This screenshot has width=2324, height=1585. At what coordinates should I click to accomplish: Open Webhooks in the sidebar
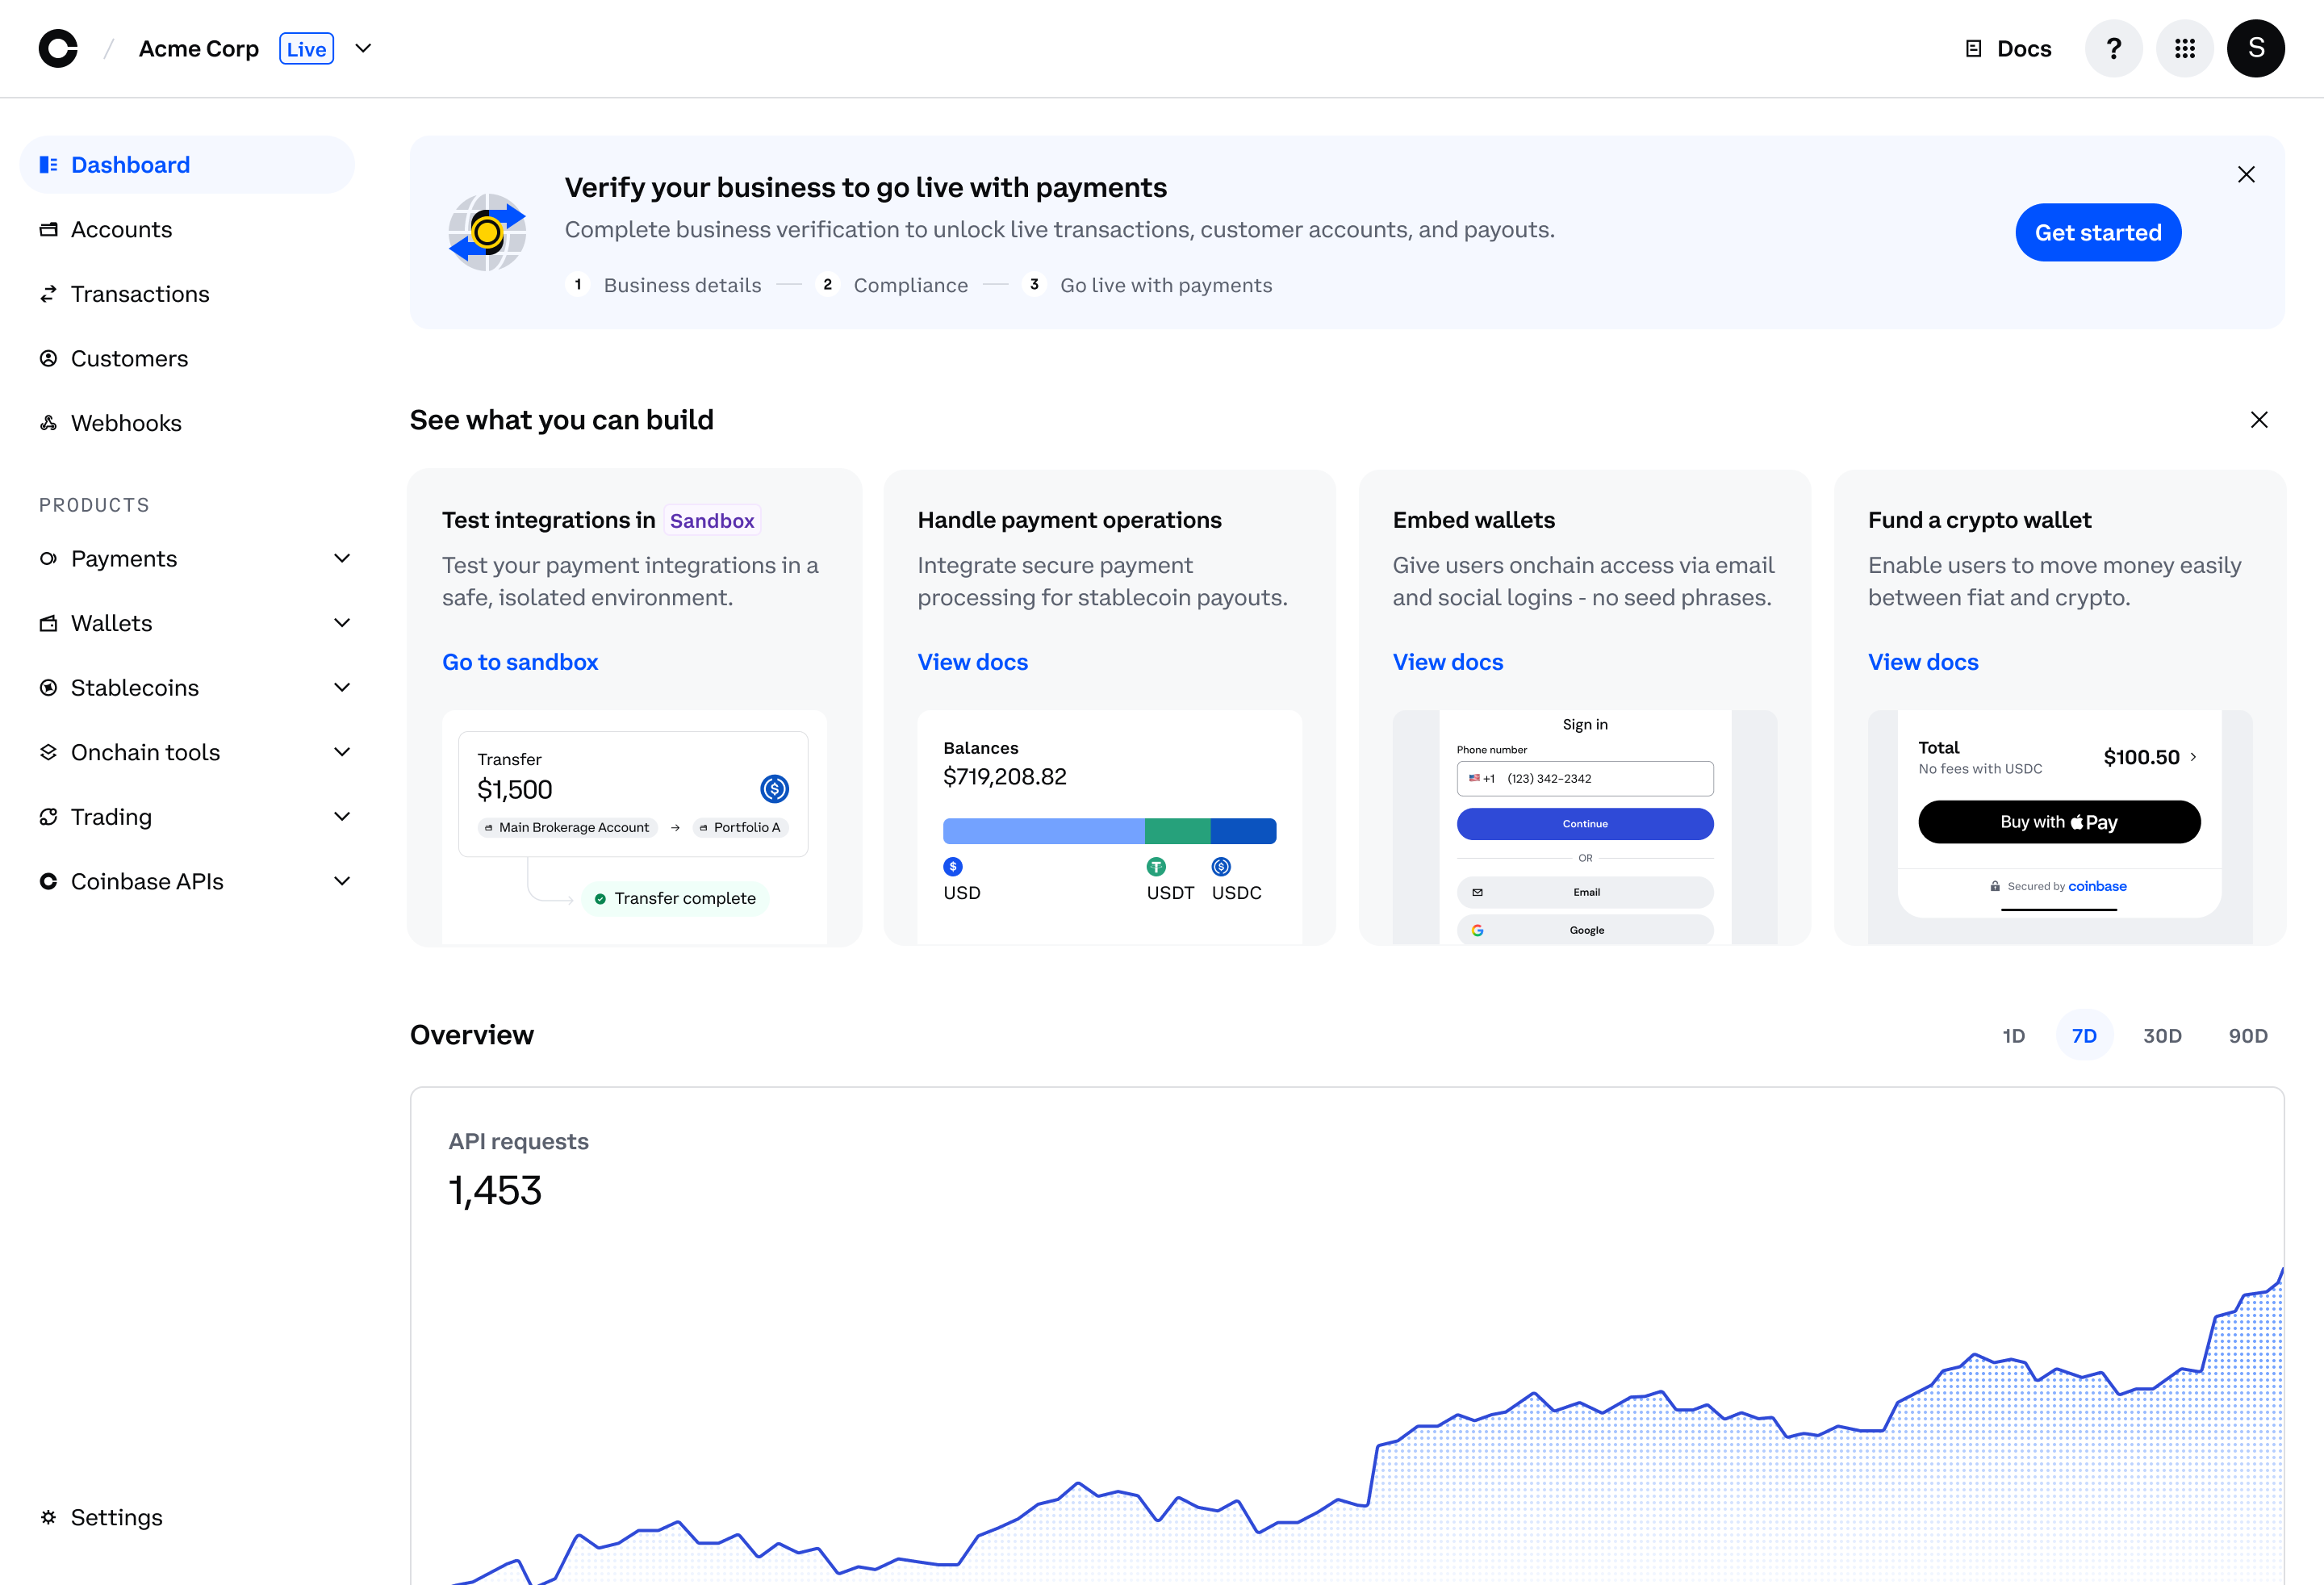coord(187,423)
